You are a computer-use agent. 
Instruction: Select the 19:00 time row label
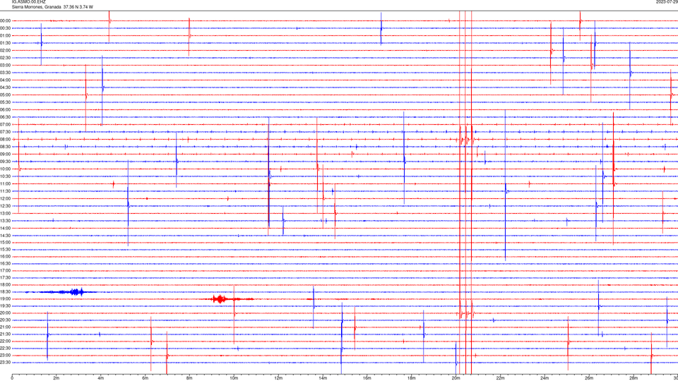click(x=6, y=299)
